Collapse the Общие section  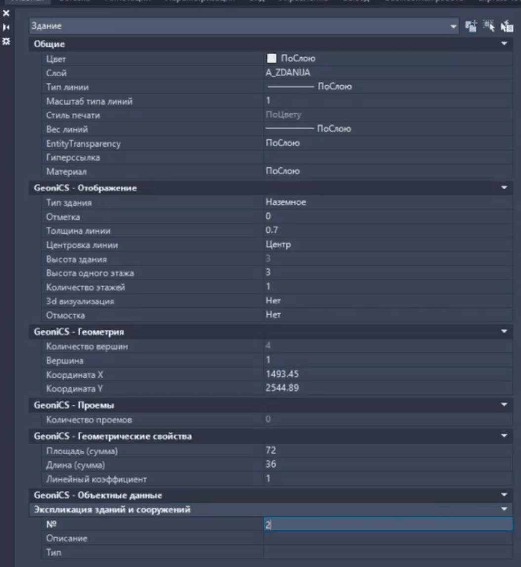[504, 44]
